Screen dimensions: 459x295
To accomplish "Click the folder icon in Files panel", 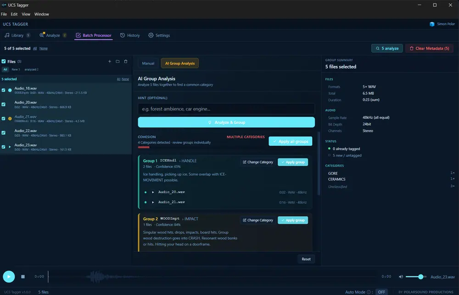I will click(118, 61).
